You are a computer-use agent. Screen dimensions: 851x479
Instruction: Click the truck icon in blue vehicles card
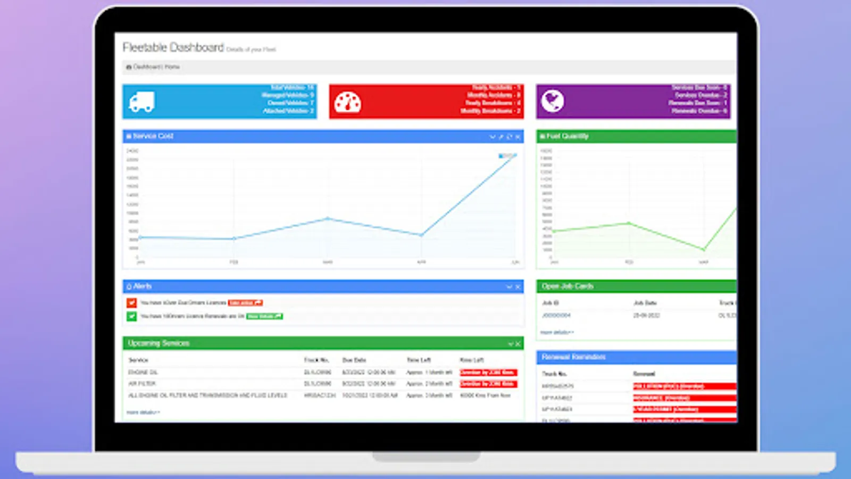(142, 101)
